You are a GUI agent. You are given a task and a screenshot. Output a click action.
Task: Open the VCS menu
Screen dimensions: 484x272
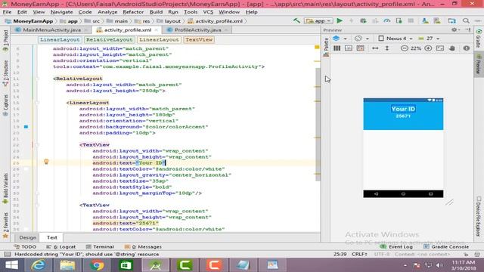pyautogui.click(x=208, y=12)
